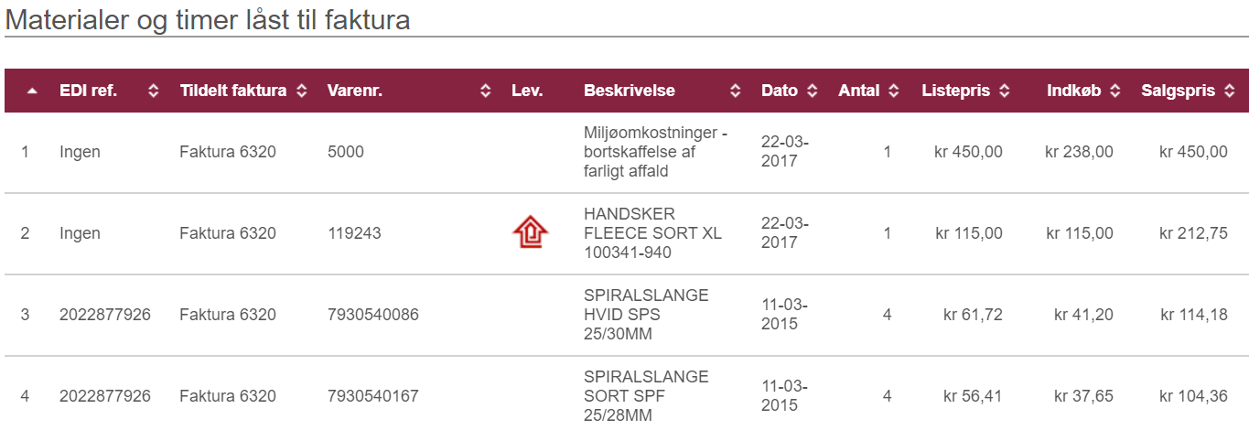Image resolution: width=1249 pixels, height=430 pixels.
Task: Sort by Indkøb arrows icon
Action: tap(1115, 91)
